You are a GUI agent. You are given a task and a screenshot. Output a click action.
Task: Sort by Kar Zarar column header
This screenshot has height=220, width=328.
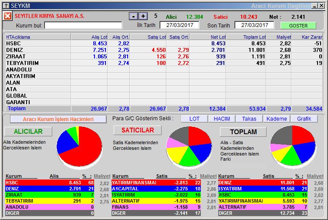pos(307,37)
